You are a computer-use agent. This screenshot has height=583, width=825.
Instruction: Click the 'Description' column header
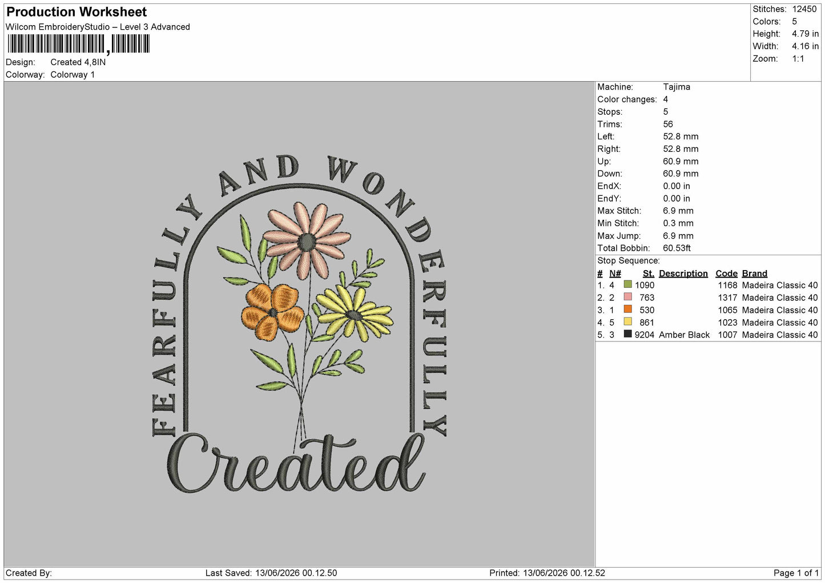pyautogui.click(x=683, y=274)
